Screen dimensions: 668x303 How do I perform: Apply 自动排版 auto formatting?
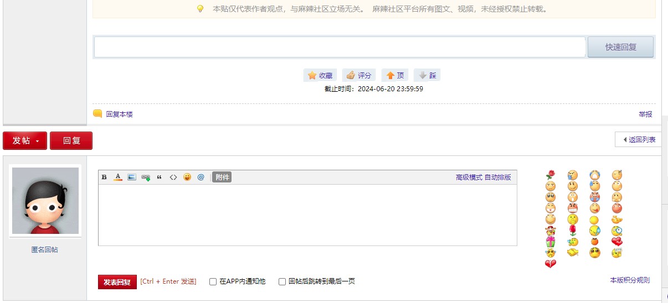[498, 177]
